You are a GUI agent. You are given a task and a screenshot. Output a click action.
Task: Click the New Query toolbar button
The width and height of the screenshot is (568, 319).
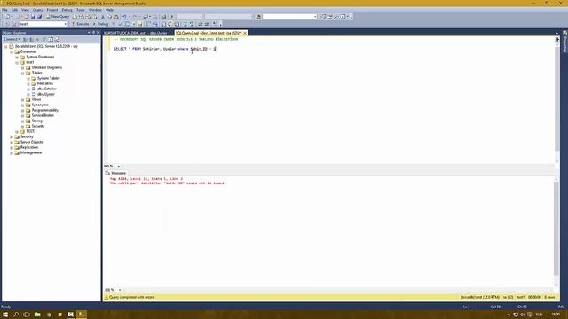[58, 17]
